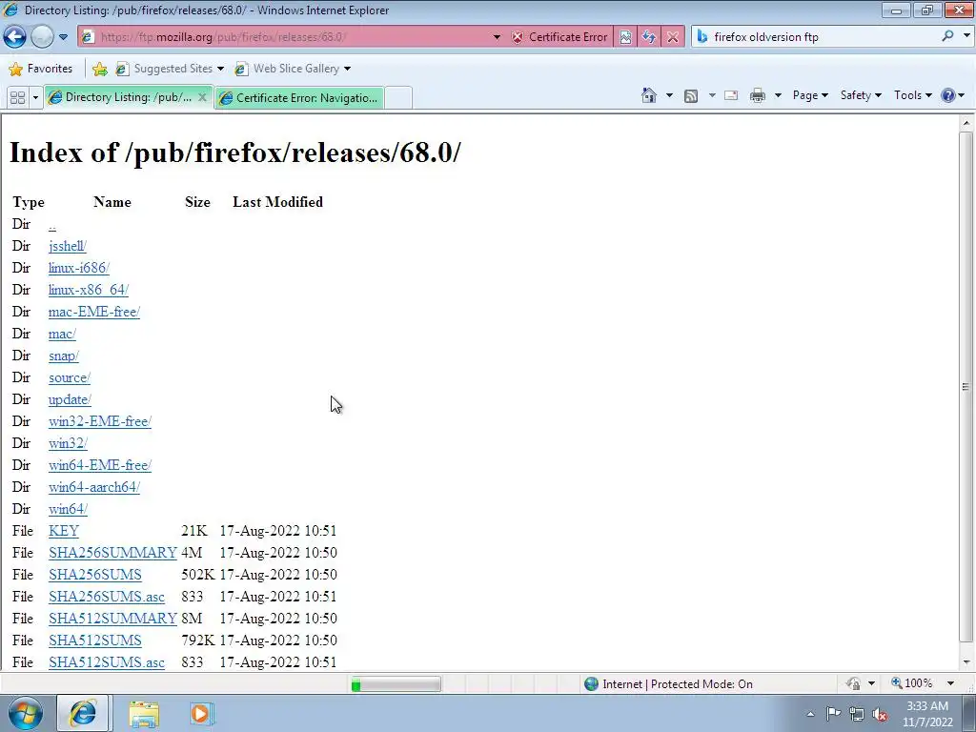Open the win64/ directory link
The width and height of the screenshot is (976, 732).
(x=68, y=509)
